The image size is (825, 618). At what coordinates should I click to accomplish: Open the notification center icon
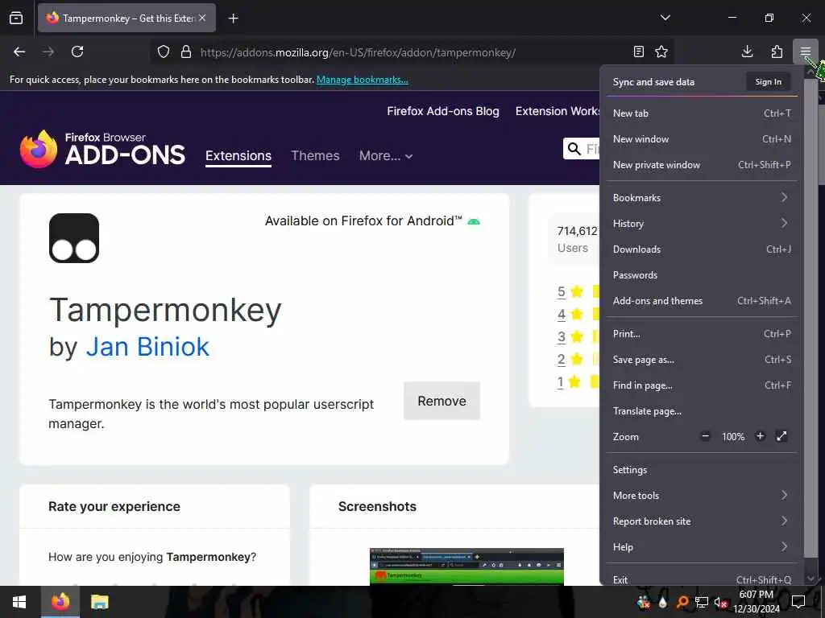[x=798, y=602]
